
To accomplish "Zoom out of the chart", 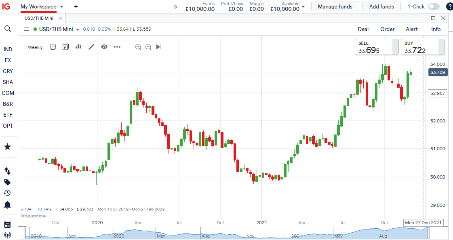I will point(138,47).
